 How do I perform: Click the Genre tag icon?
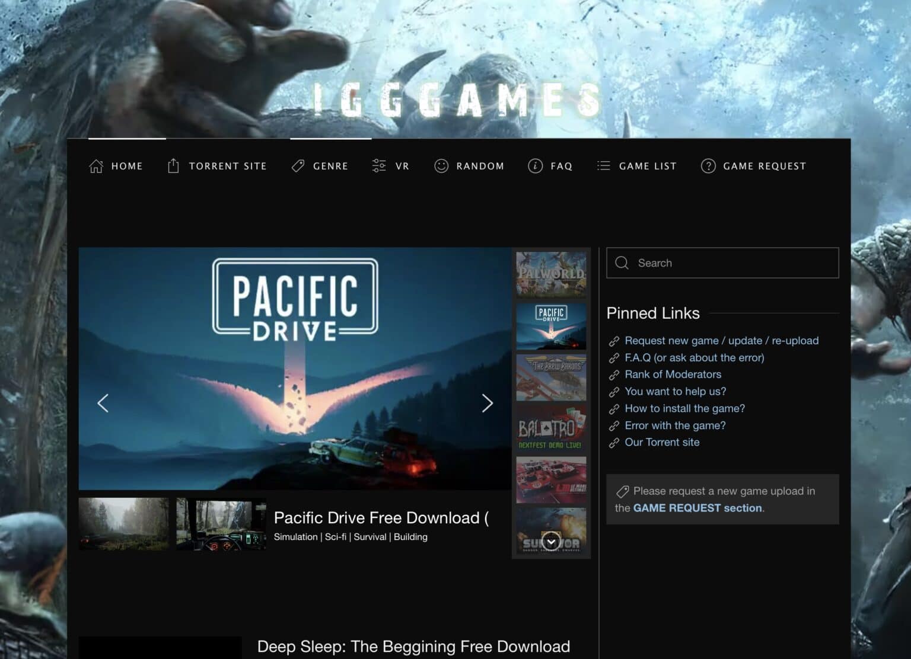(x=298, y=166)
